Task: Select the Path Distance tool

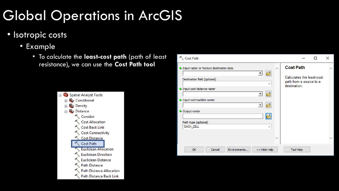Action: pos(92,165)
